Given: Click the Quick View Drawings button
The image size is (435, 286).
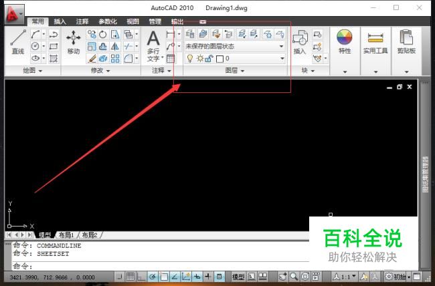Looking at the screenshot, I should [262, 276].
